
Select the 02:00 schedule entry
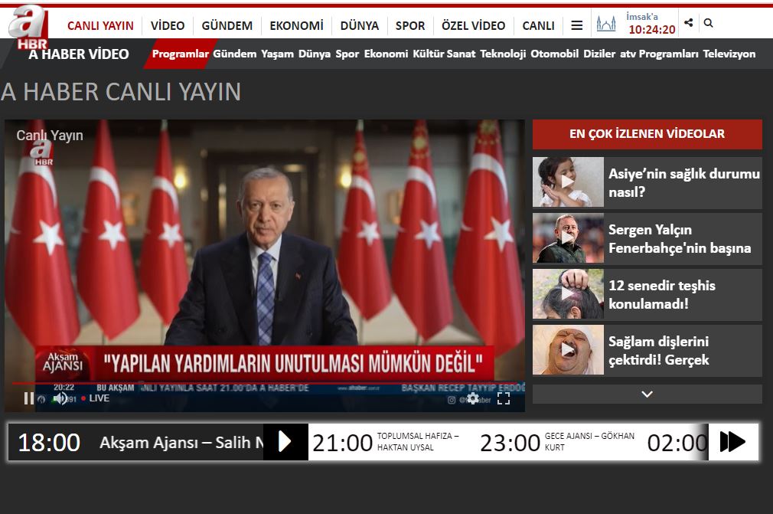click(677, 443)
